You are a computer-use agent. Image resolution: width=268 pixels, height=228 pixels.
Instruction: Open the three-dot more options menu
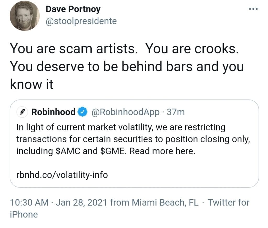[253, 9]
